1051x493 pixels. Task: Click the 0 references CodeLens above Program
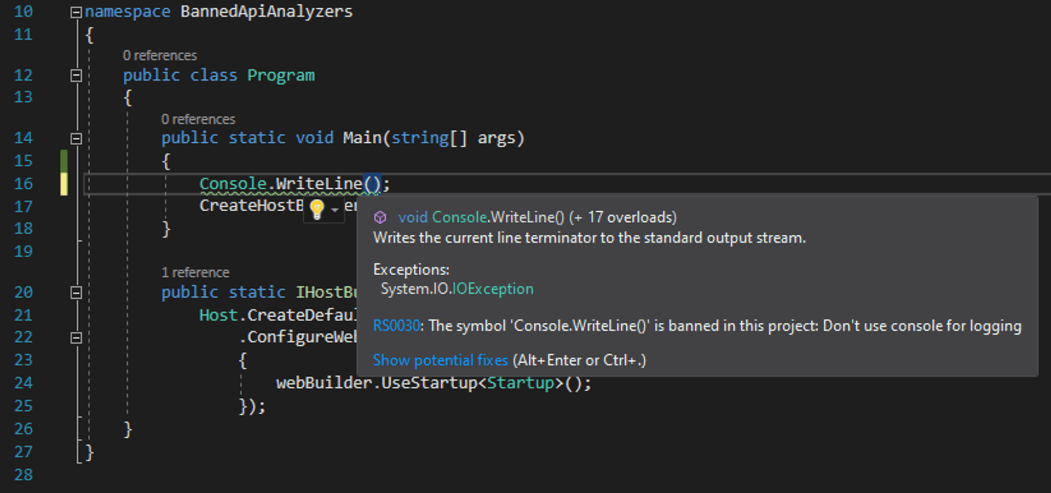160,55
